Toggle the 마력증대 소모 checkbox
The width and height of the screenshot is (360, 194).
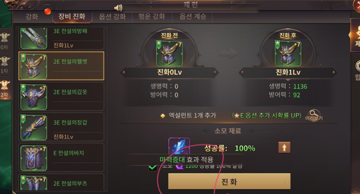click(152, 167)
